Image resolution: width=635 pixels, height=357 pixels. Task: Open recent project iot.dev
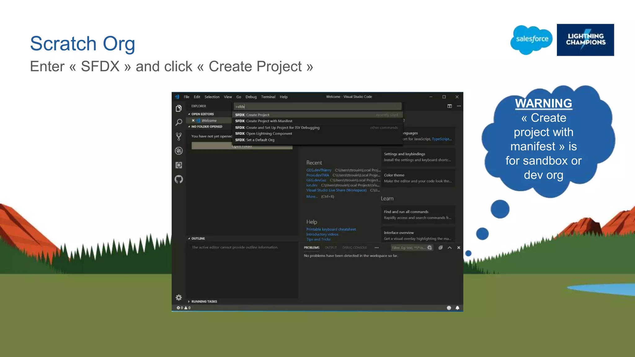[x=312, y=185]
